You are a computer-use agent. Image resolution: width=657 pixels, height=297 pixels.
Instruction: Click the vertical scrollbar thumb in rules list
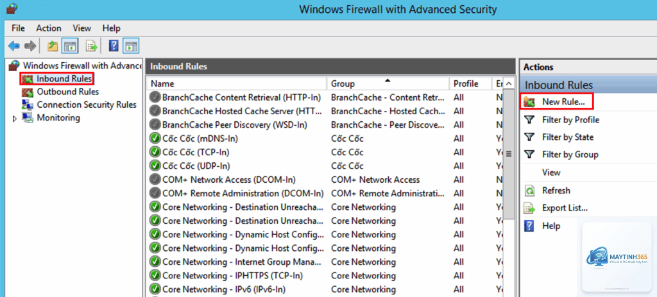click(x=509, y=154)
